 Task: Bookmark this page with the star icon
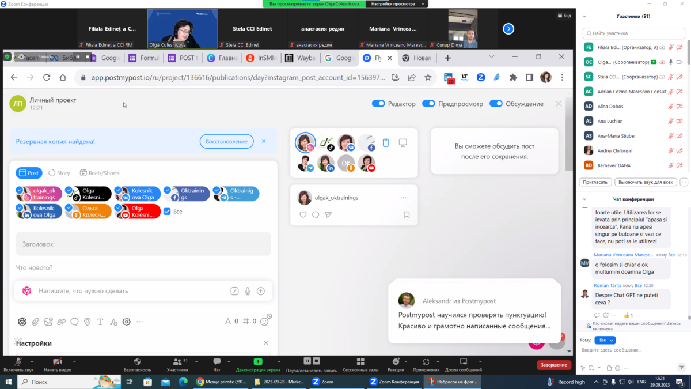(x=428, y=77)
